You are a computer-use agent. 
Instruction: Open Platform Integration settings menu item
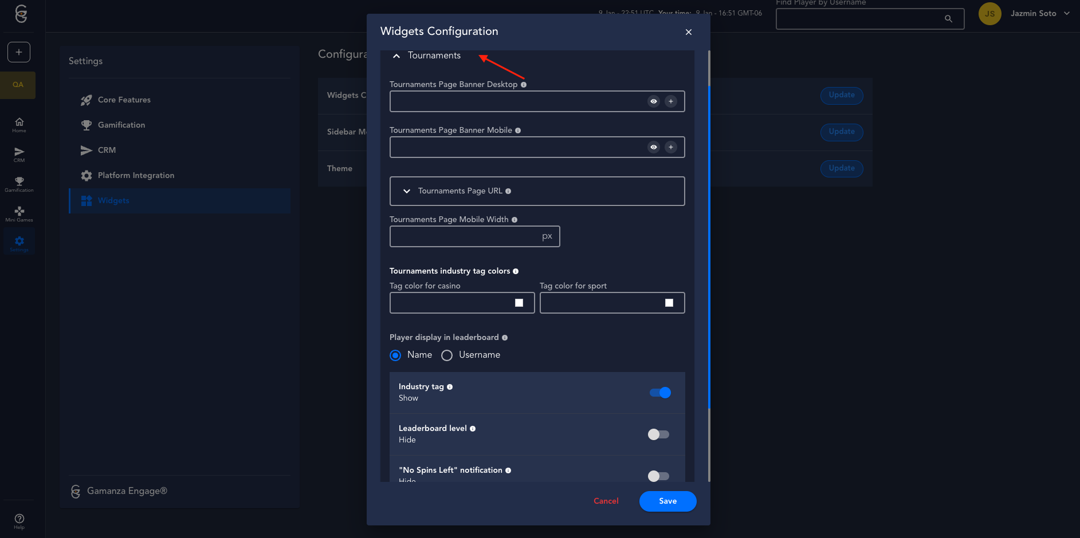point(136,175)
